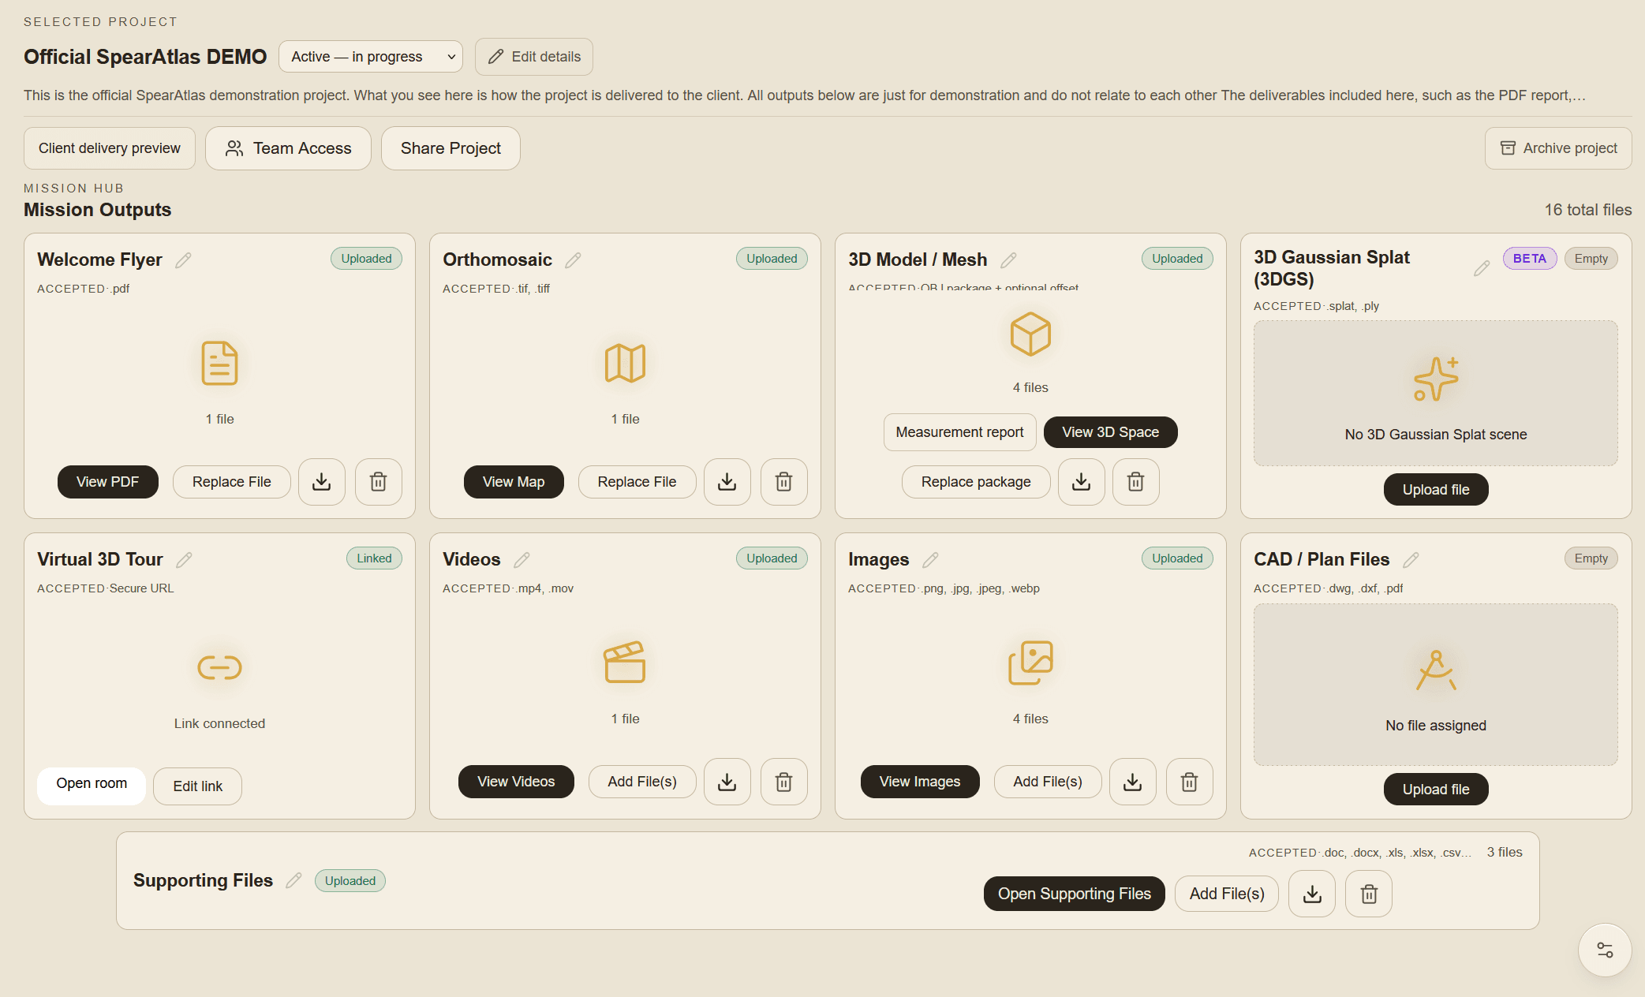Viewport: 1645px width, 997px height.
Task: Rename CAD / Plan Files with pencil icon
Action: (x=1411, y=560)
